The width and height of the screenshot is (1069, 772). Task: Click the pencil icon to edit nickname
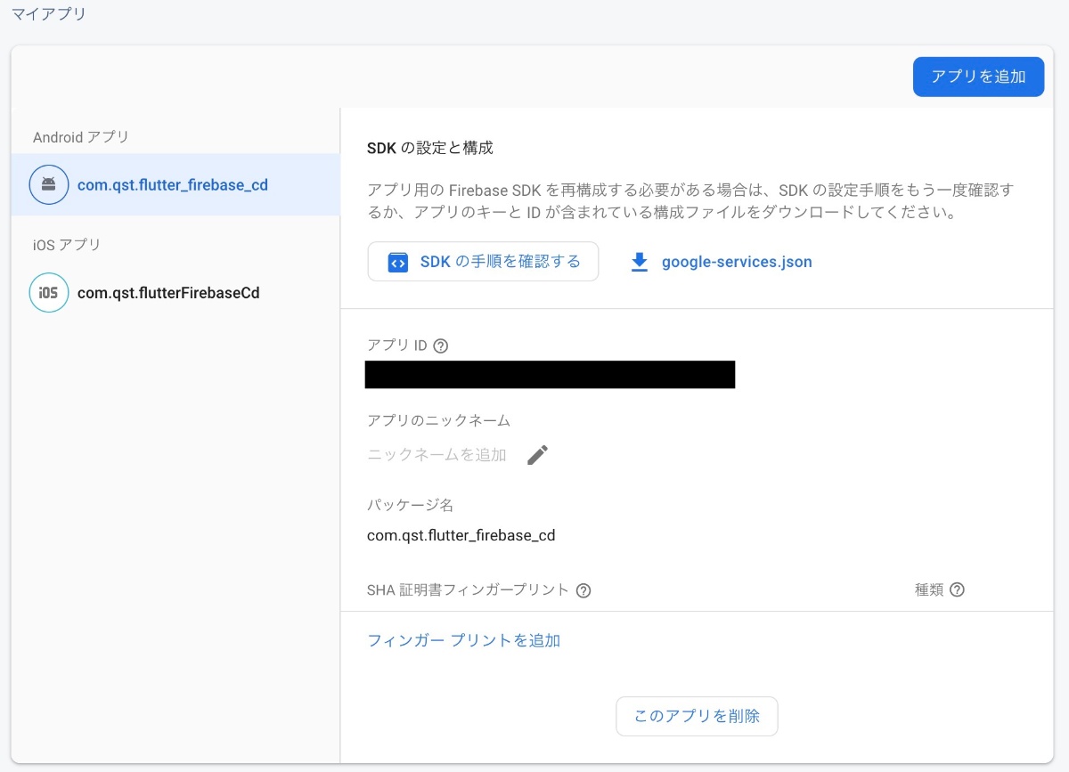537,455
